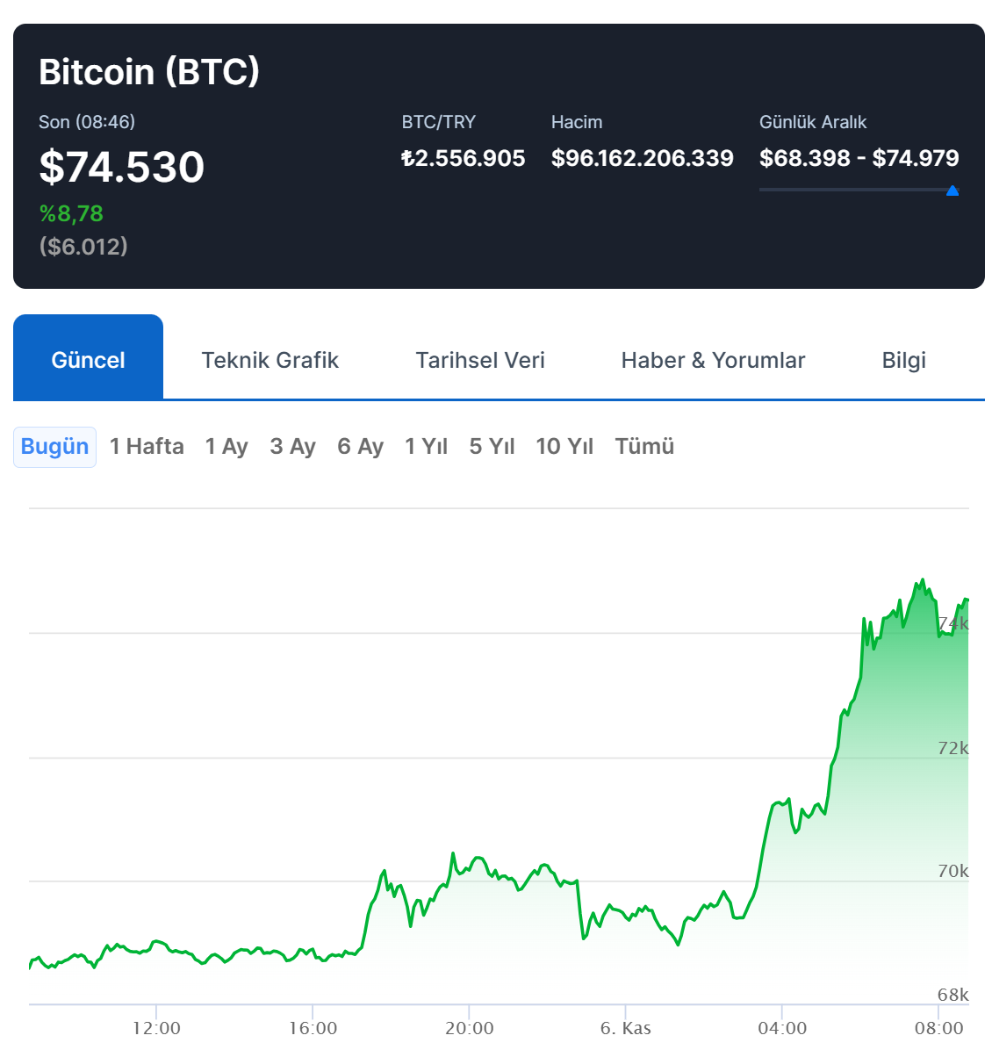View the 10 Yıl chart range

click(564, 447)
